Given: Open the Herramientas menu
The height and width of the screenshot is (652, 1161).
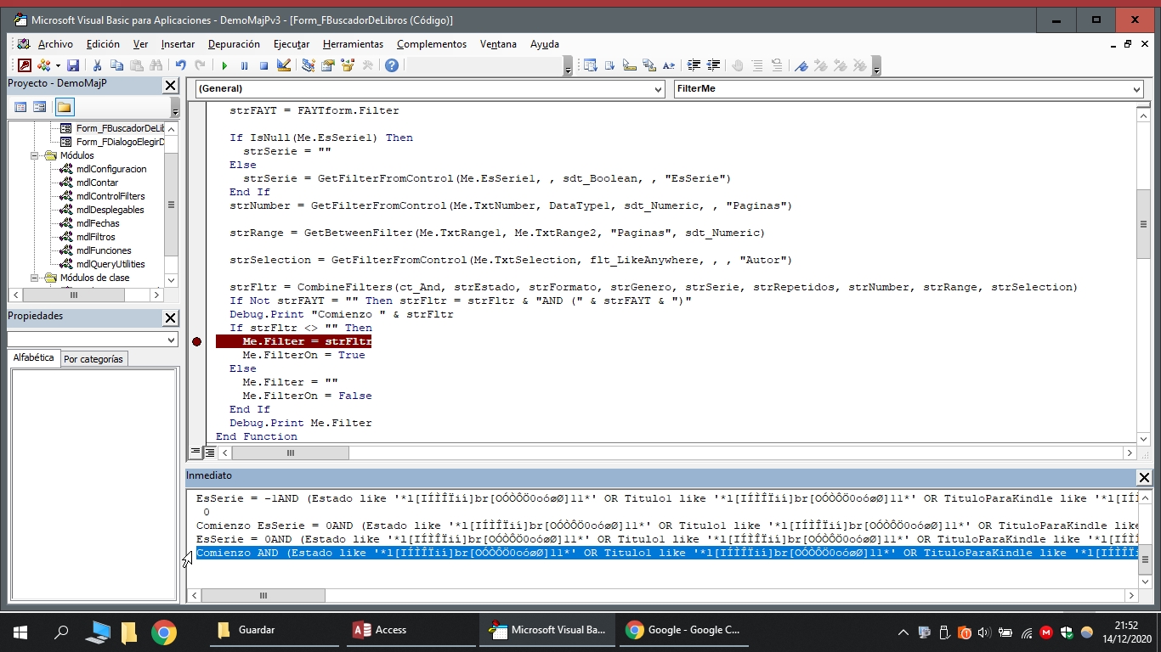Looking at the screenshot, I should point(353,44).
